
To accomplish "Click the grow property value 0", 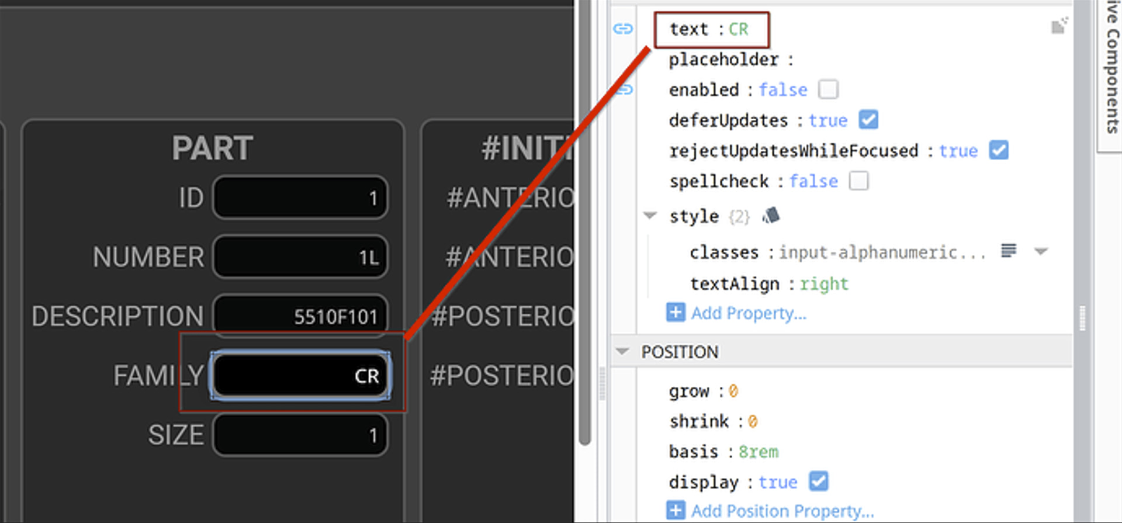I will [x=733, y=391].
